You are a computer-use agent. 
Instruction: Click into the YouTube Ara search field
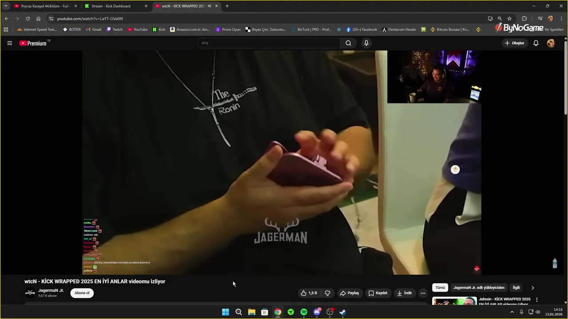(x=268, y=43)
